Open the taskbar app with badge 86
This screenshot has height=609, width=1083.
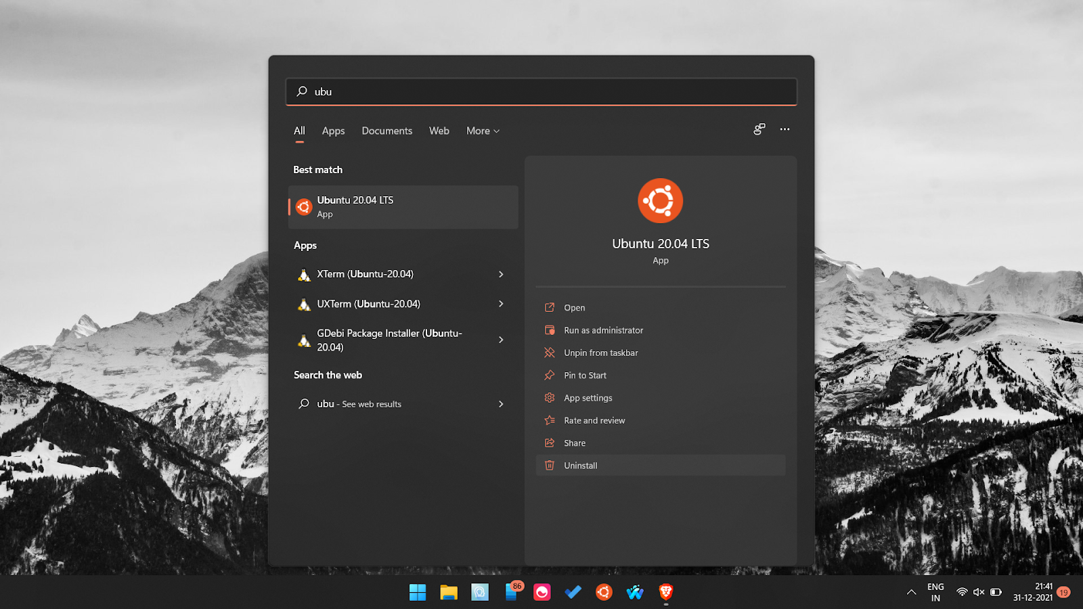pos(512,591)
